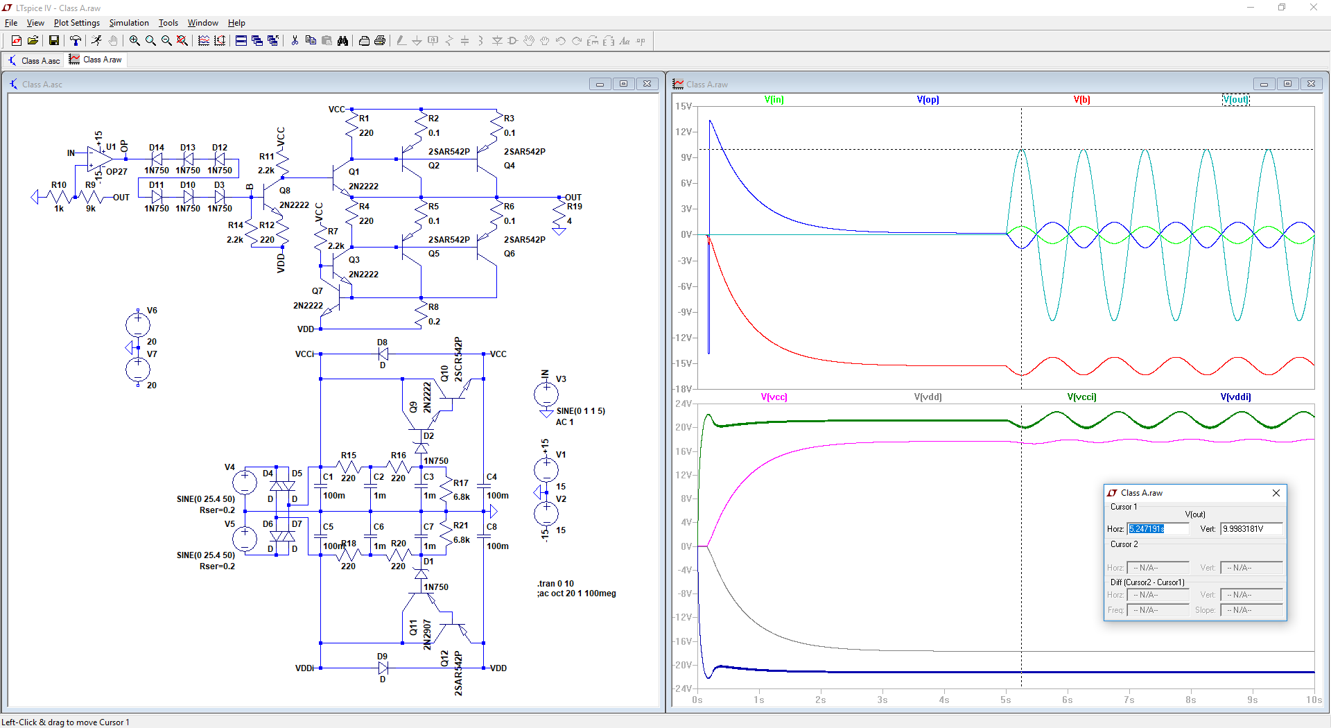The height and width of the screenshot is (728, 1331).
Task: Click the SPICE directive '.op' icon
Action: click(x=641, y=41)
